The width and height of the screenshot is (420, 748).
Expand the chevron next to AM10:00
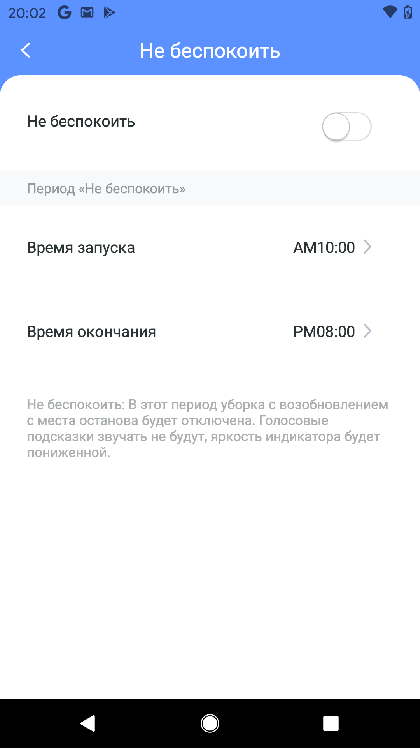point(367,247)
